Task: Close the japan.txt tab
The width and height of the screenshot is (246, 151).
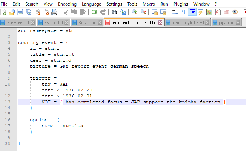Action: 238,23
